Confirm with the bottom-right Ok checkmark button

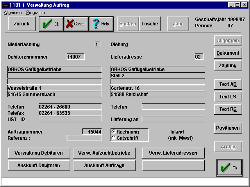coord(230,167)
